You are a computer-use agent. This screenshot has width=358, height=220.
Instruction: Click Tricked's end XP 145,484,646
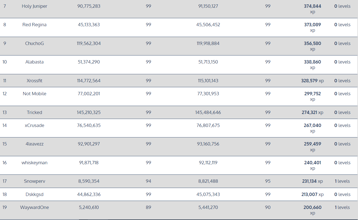click(x=208, y=112)
